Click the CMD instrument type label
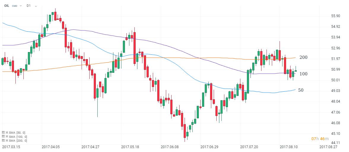The height and width of the screenshot is (152, 349). pyautogui.click(x=15, y=6)
